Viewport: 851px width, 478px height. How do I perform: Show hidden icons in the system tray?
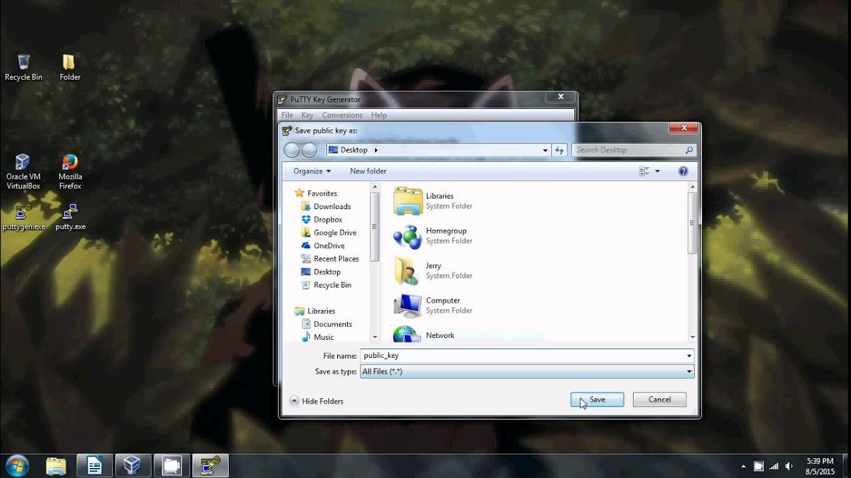tap(744, 466)
